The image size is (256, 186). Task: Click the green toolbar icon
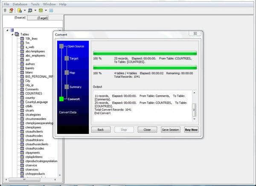point(41,10)
